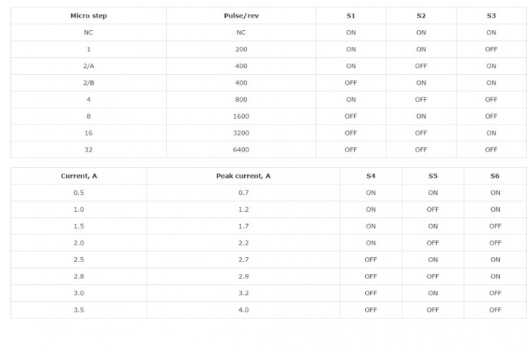Click S3 OFF cell in row 1
This screenshot has height=353, width=530.
[x=491, y=49]
